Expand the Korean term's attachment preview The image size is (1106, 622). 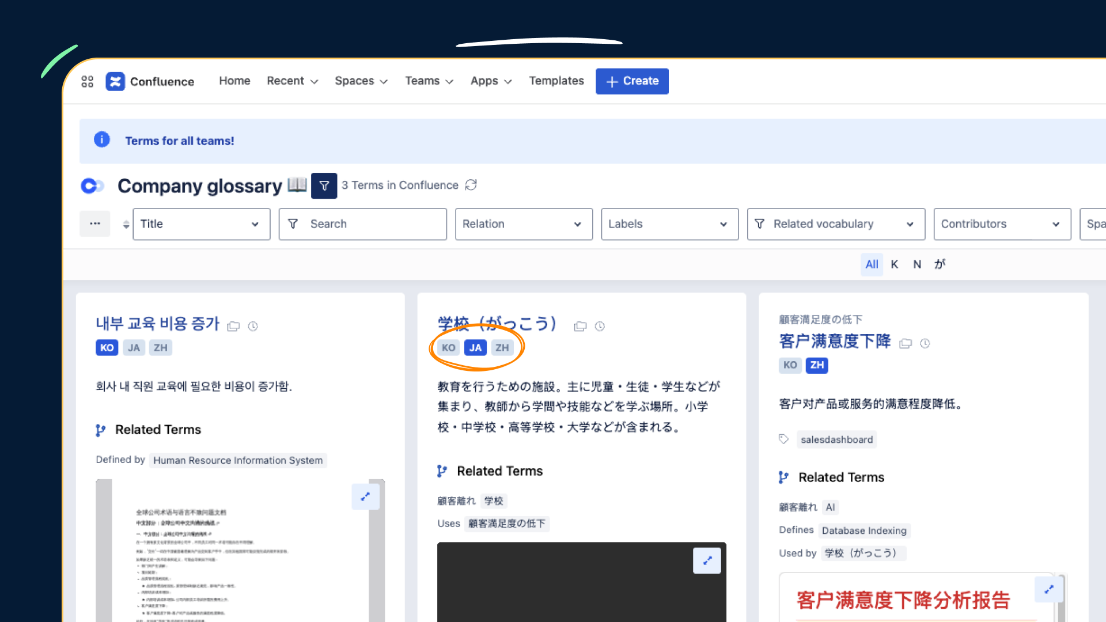pos(365,496)
